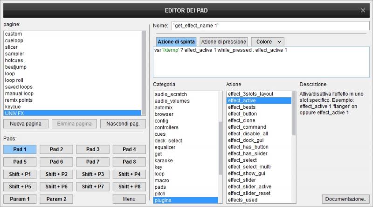373x207 pixels.
Task: Click the Nuova pagina button
Action: (26, 124)
